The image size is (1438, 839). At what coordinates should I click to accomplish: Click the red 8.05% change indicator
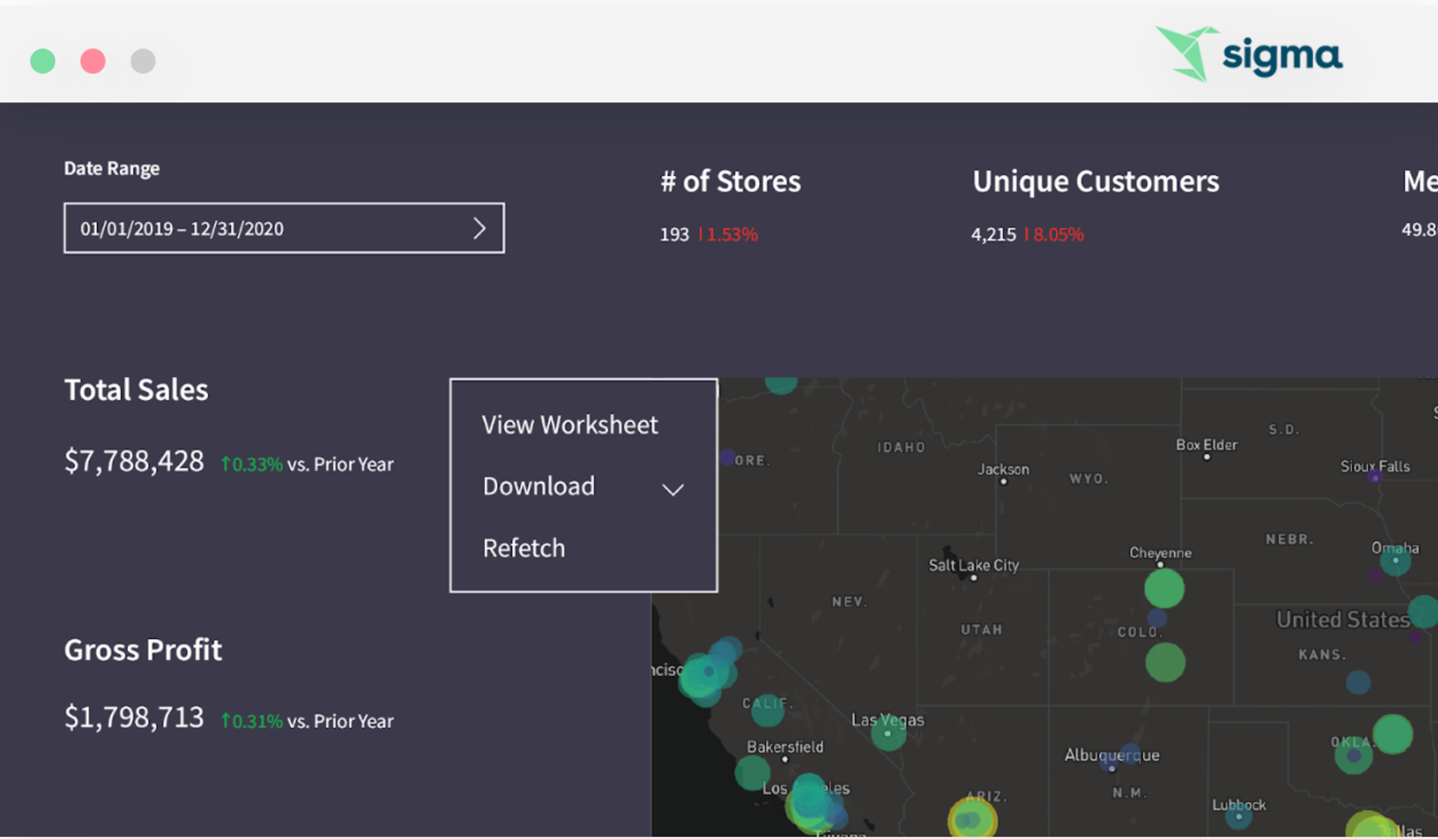[1054, 235]
